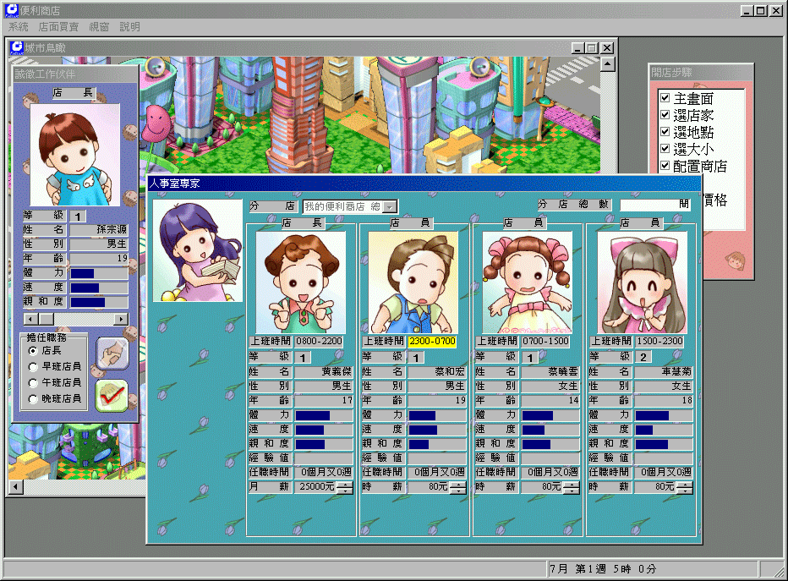Toggle the 主畫面 checkbox
The height and width of the screenshot is (581, 788).
tap(665, 98)
